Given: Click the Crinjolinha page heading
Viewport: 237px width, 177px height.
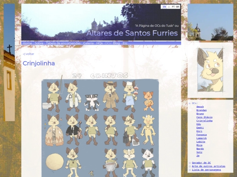Looking at the screenshot, I should pos(39,63).
